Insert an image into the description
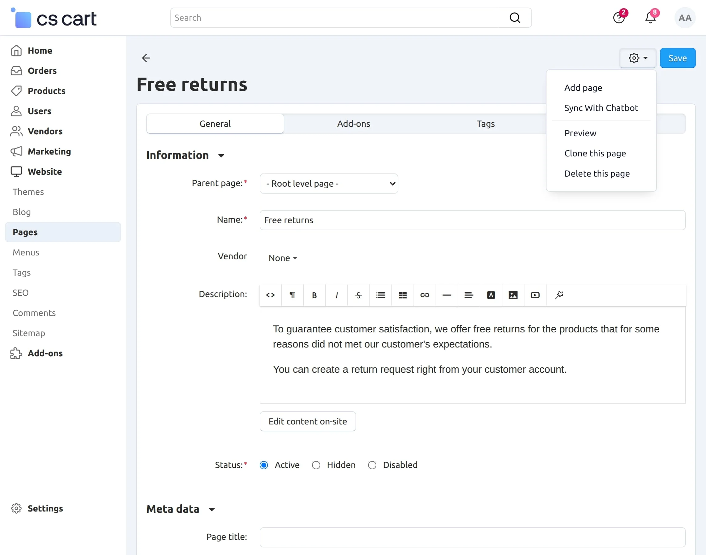 [513, 295]
